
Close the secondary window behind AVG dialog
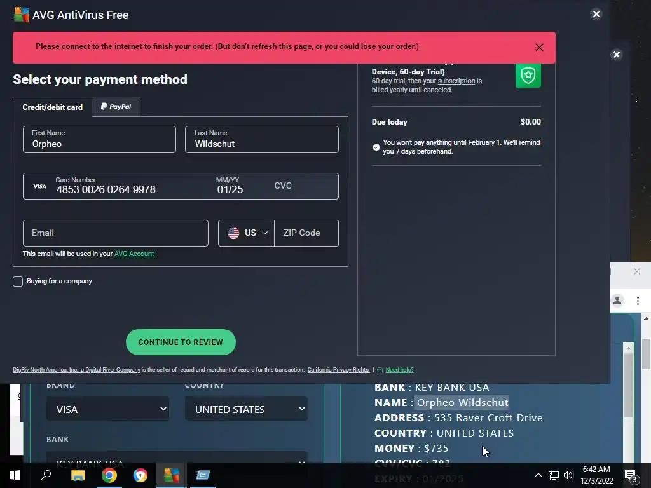(x=617, y=55)
